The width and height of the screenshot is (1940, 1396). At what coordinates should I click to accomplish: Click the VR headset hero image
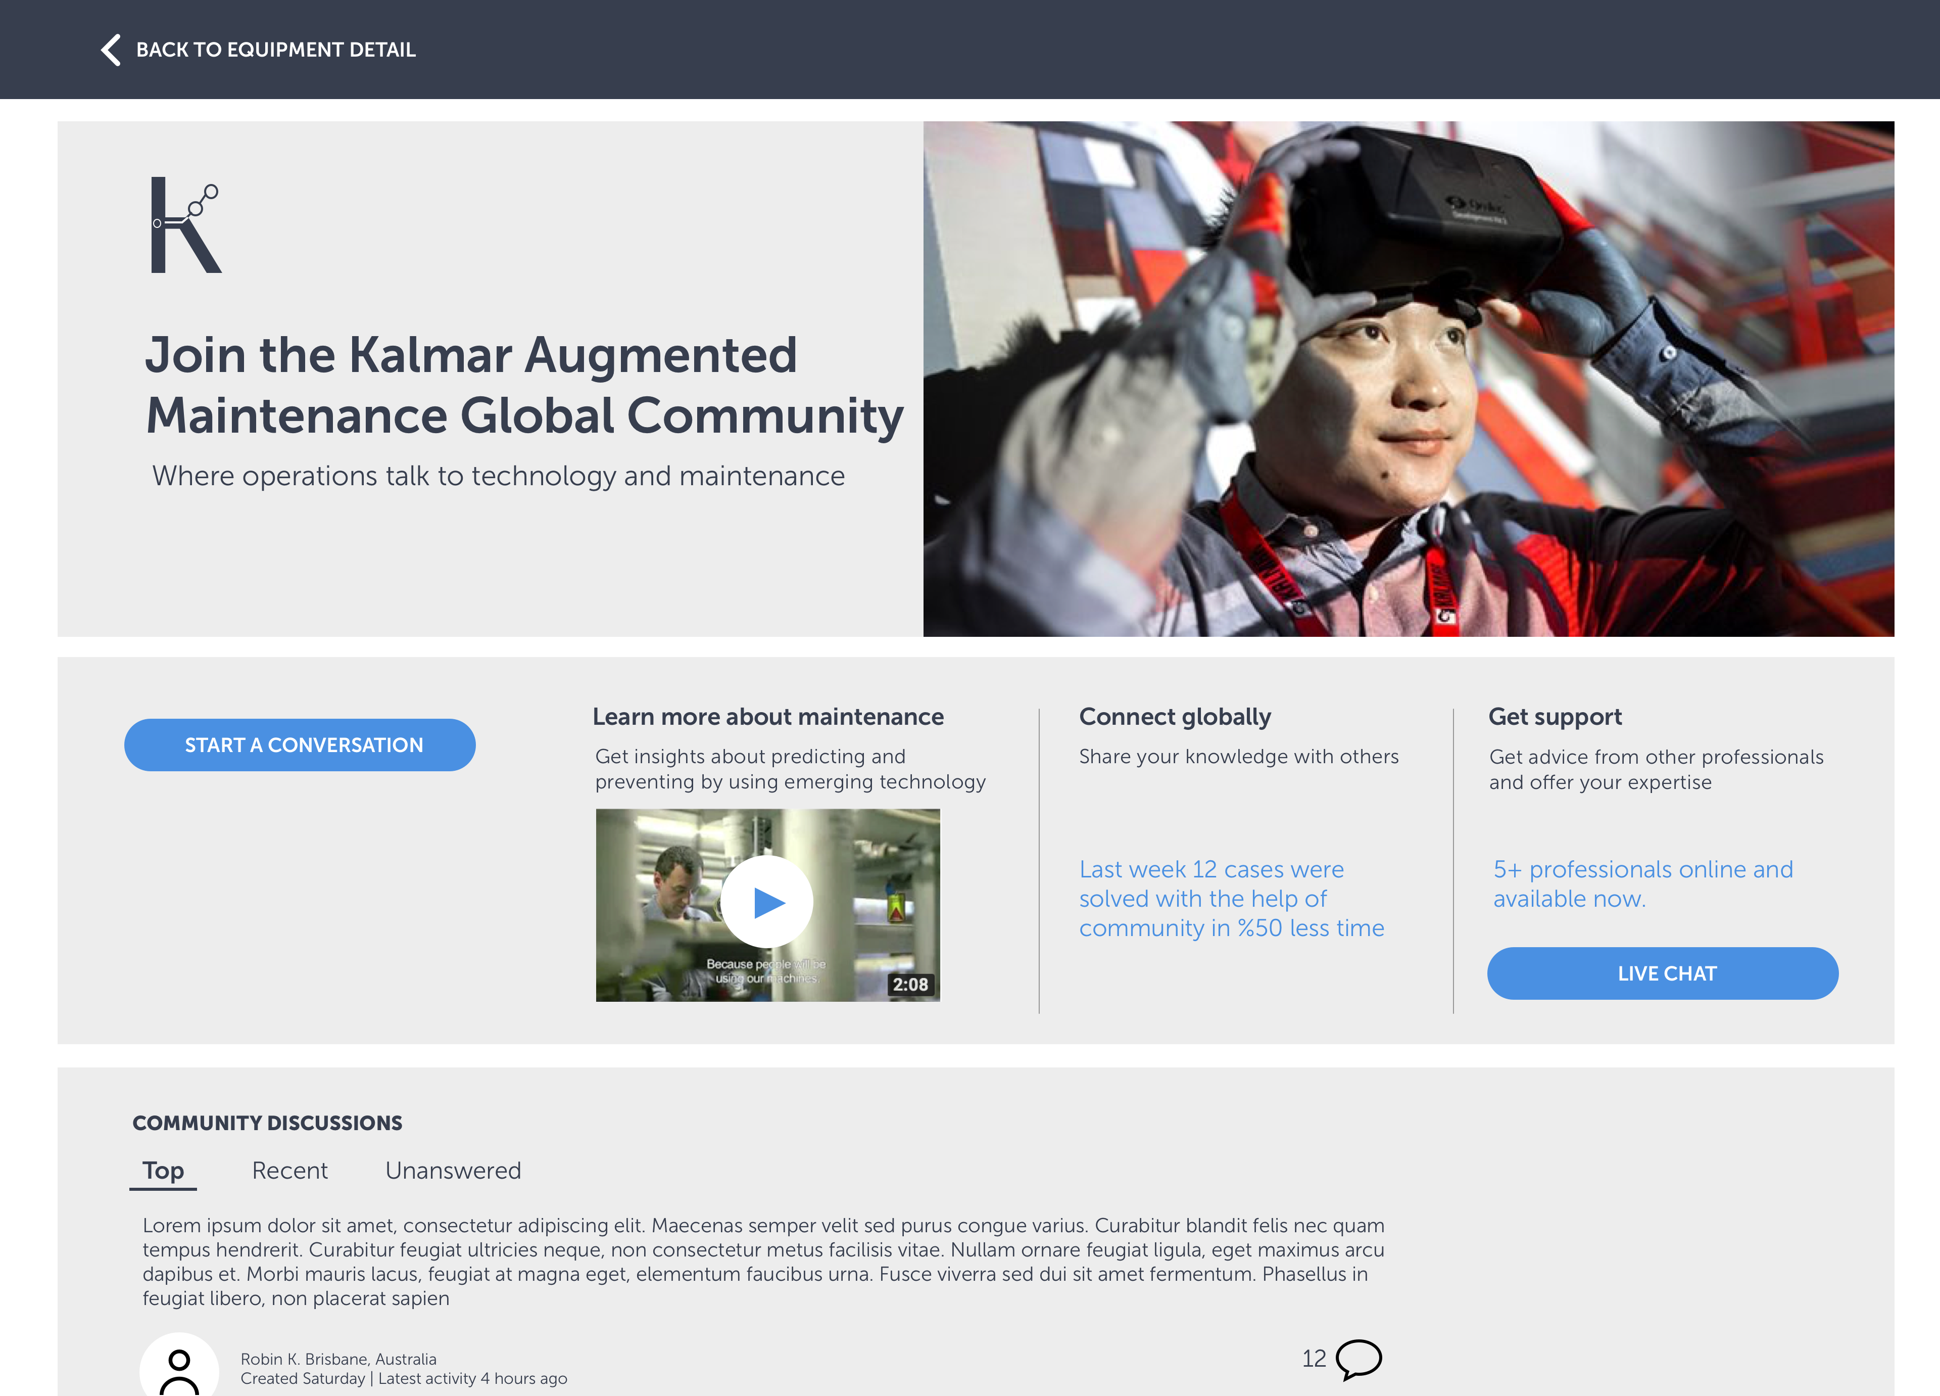pos(1408,379)
